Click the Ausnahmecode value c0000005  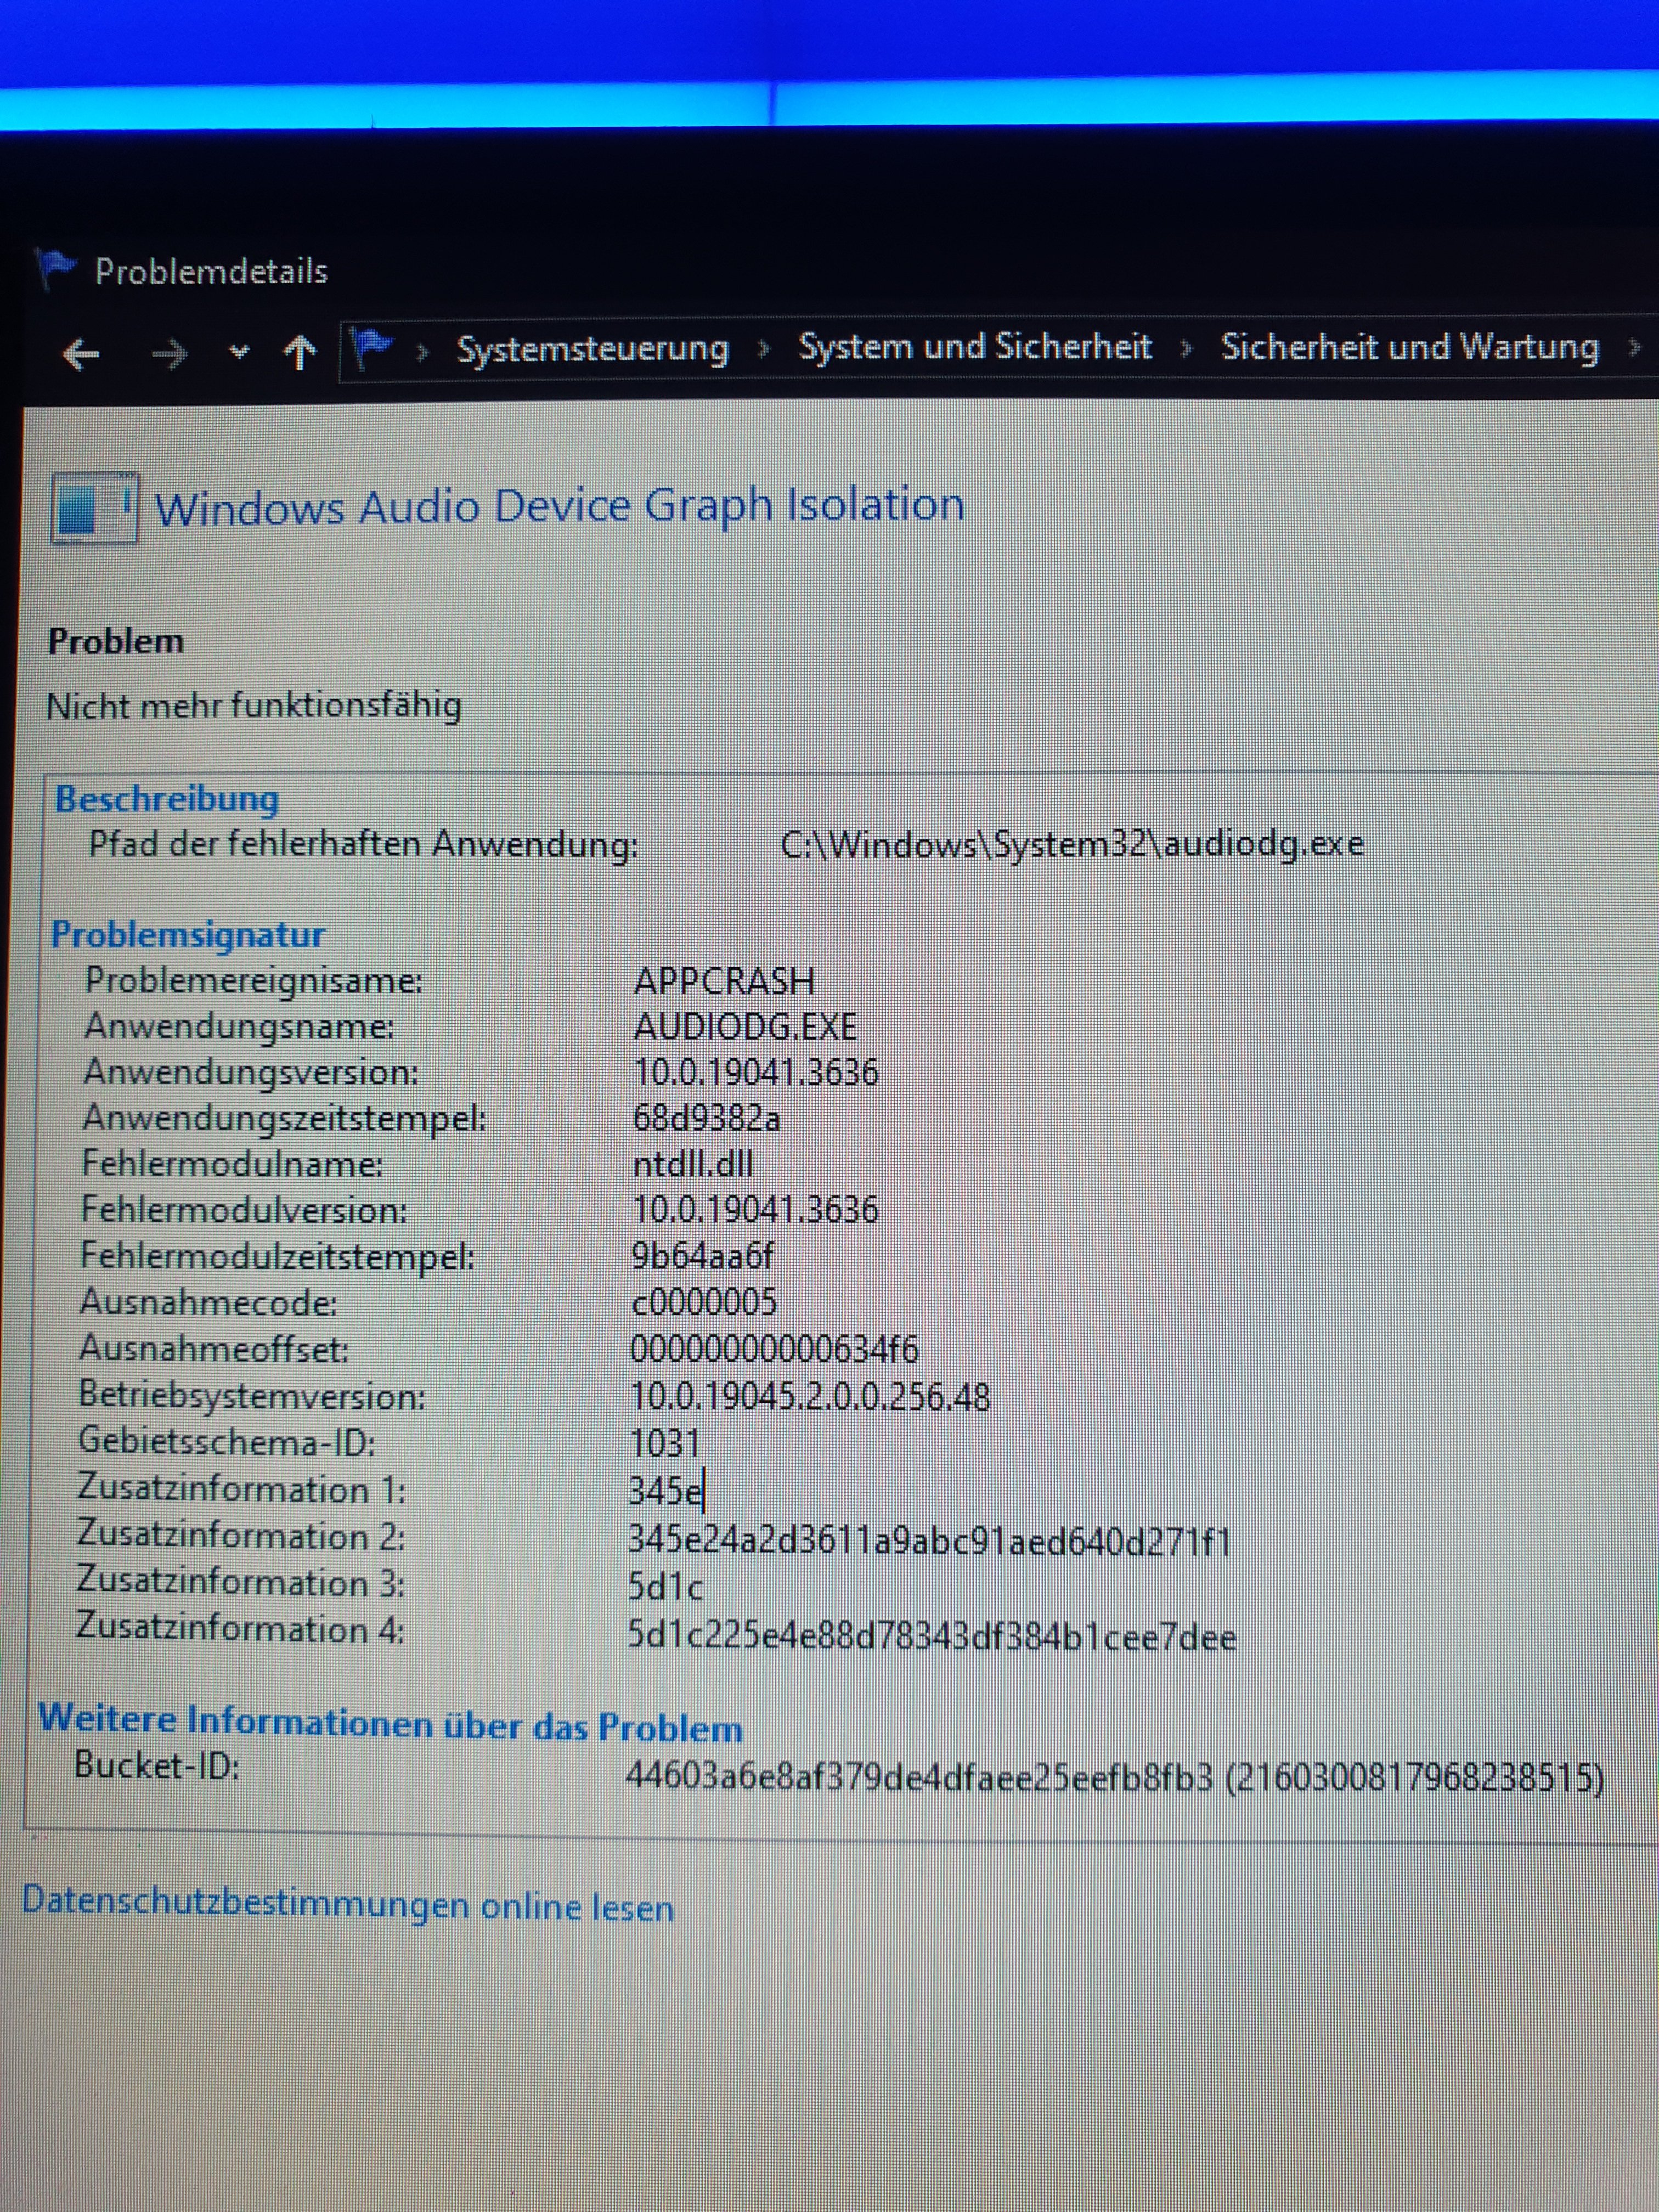click(704, 1302)
